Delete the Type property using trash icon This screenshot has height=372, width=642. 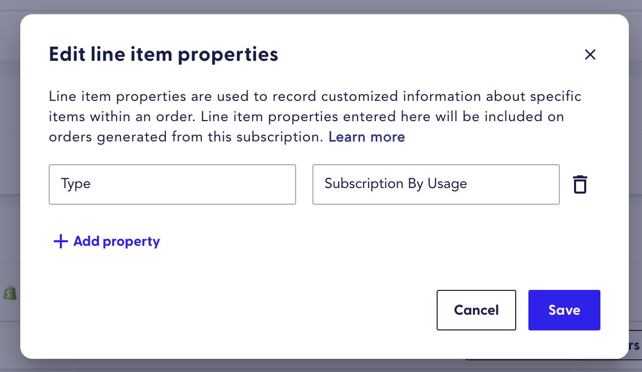tap(580, 184)
